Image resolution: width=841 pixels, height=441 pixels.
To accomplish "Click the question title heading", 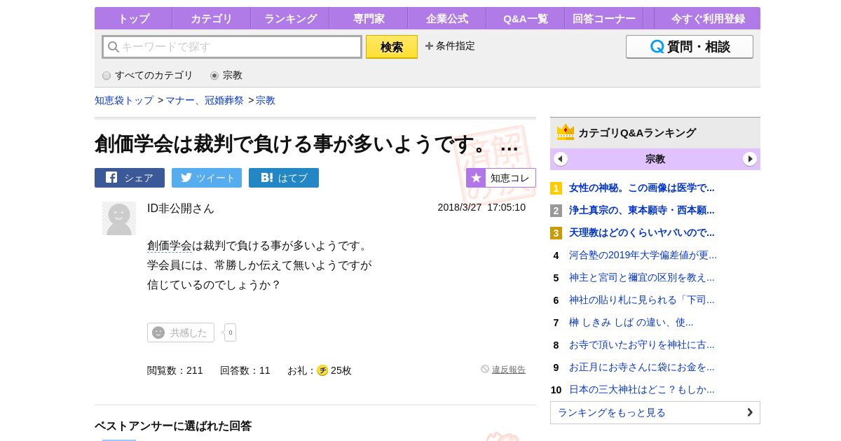I will [306, 144].
